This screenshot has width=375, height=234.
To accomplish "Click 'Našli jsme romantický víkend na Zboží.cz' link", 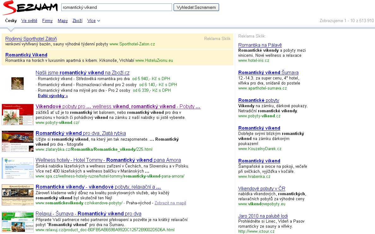I will 82,73.
